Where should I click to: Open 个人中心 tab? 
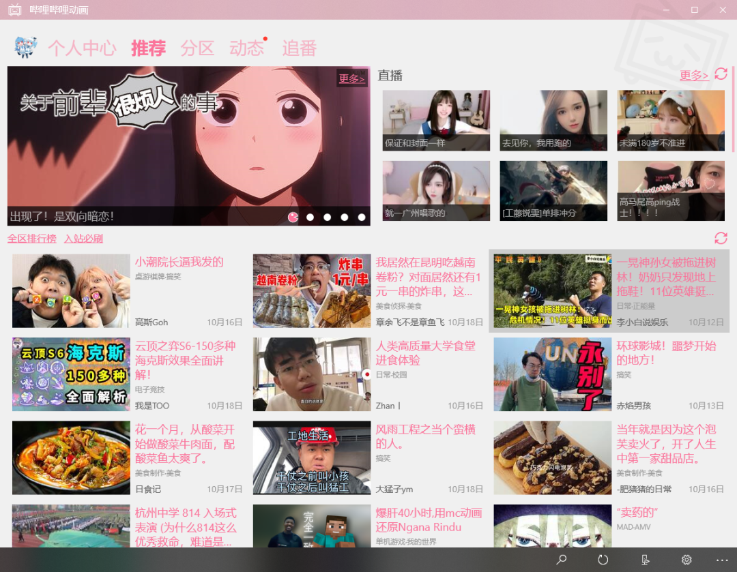coord(82,48)
